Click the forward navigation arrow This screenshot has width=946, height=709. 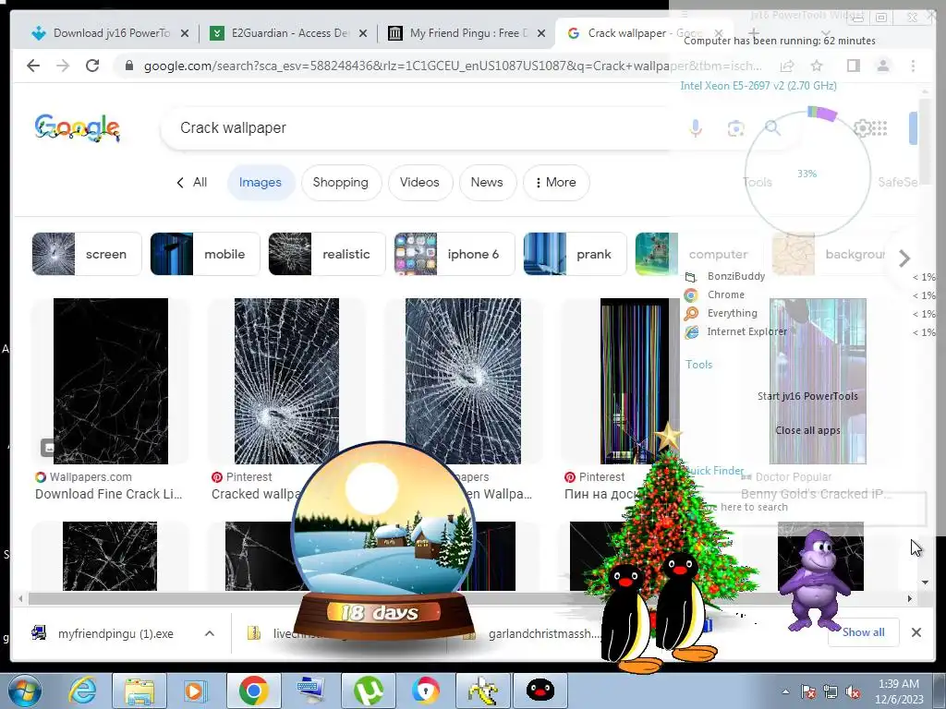pos(63,66)
